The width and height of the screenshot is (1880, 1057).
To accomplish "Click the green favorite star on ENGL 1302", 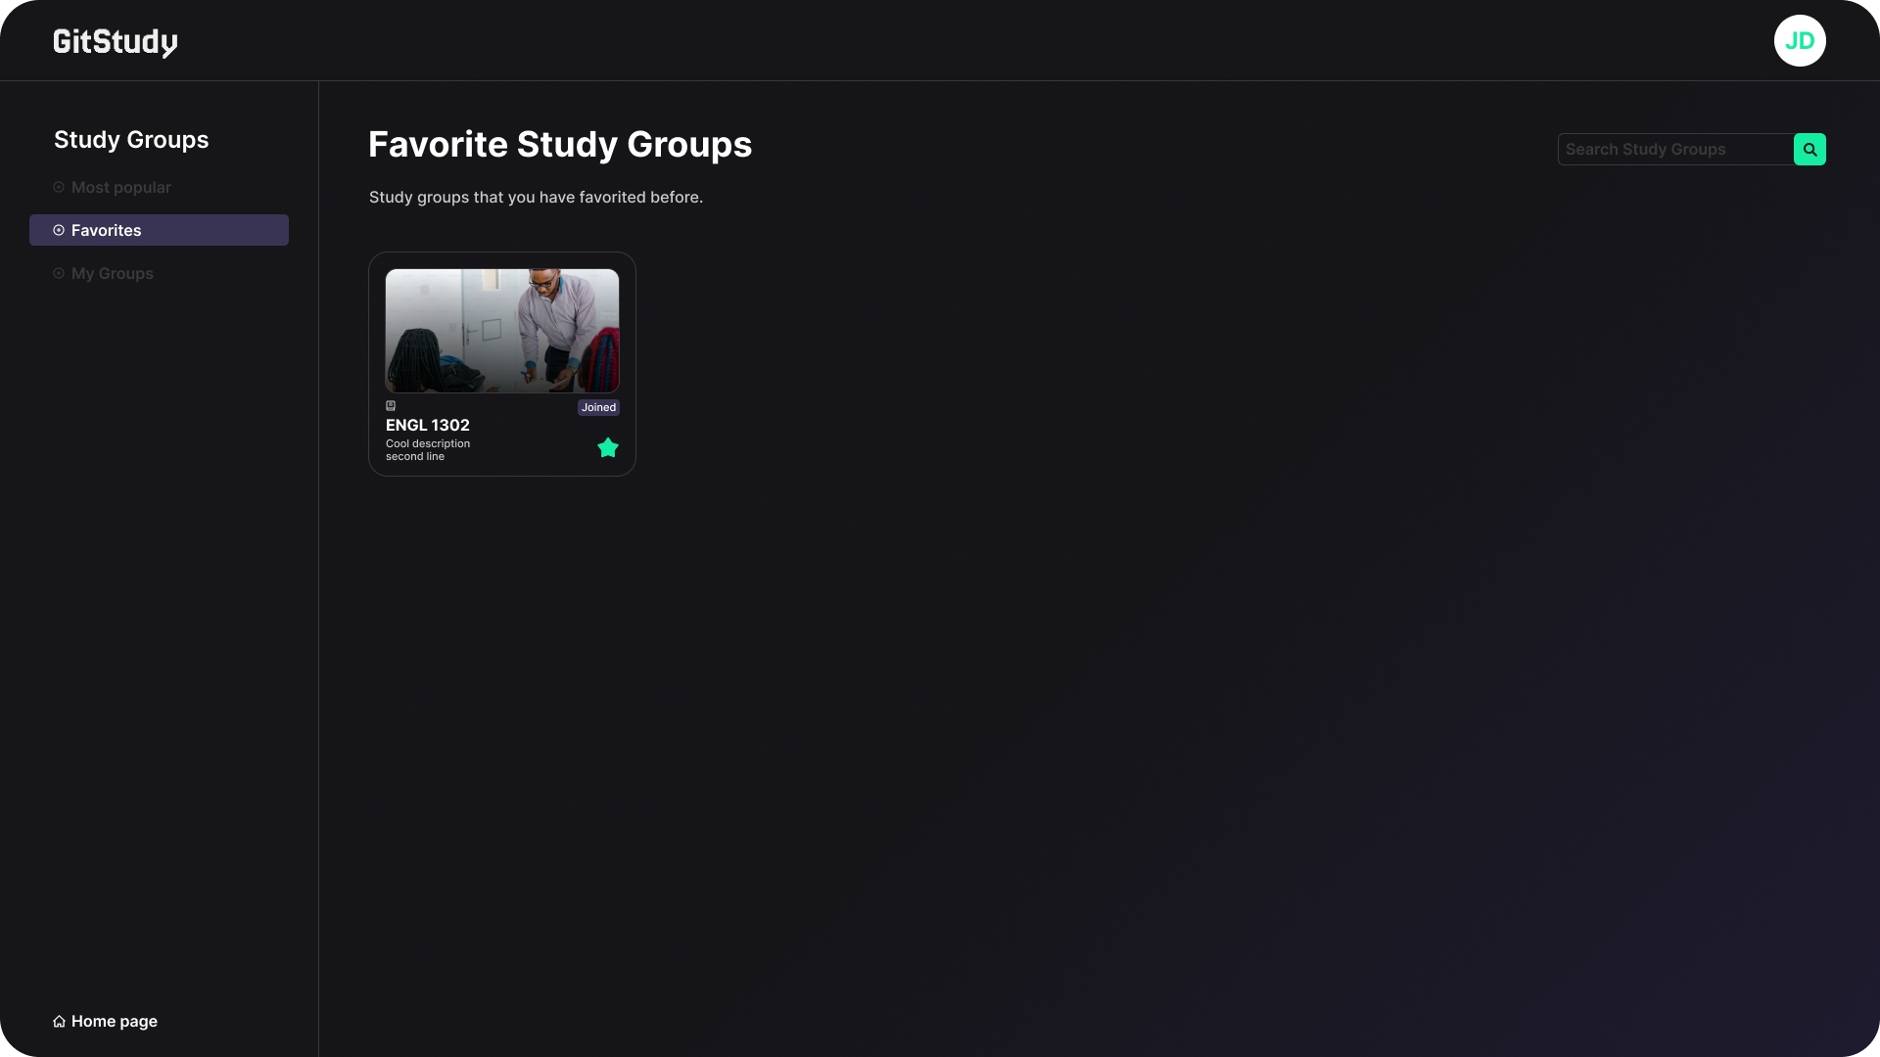I will coord(608,448).
